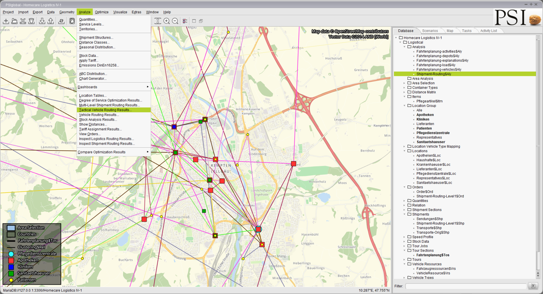The image size is (543, 294).
Task: Click the filter apply button icon
Action: coord(533,286)
